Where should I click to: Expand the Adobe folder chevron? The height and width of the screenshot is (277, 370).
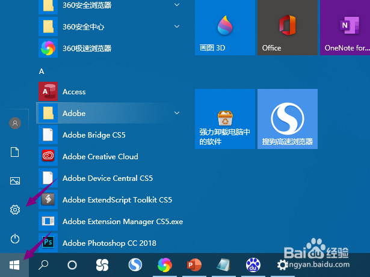pyautogui.click(x=177, y=113)
